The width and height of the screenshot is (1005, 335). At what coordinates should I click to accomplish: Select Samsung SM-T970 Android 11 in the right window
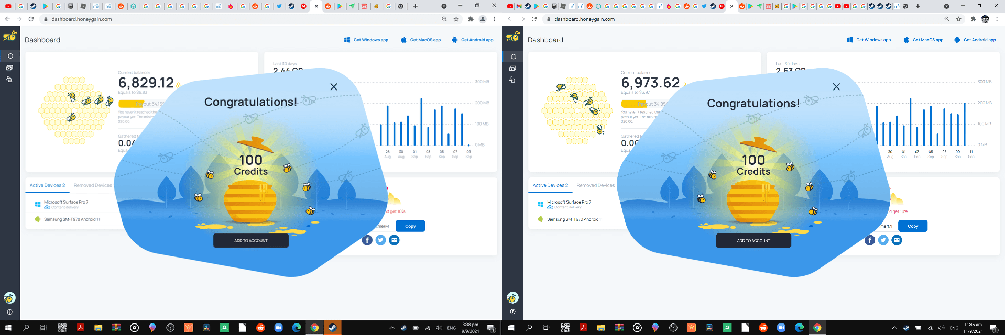tap(575, 219)
